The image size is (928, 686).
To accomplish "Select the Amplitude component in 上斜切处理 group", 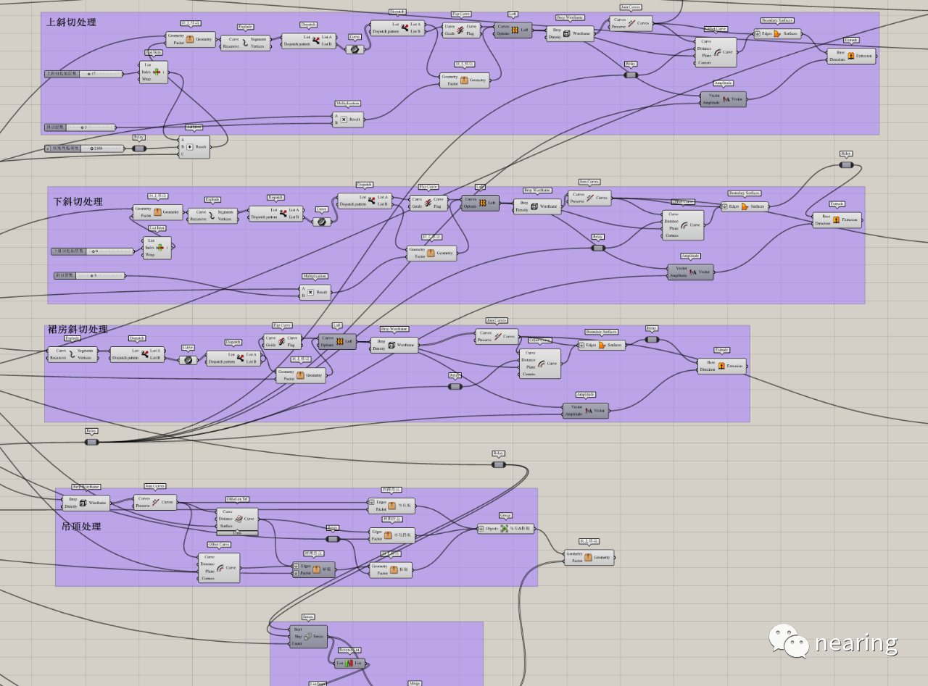I will coord(723,99).
